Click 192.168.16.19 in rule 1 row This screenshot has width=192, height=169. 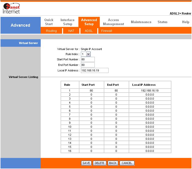[150, 91]
